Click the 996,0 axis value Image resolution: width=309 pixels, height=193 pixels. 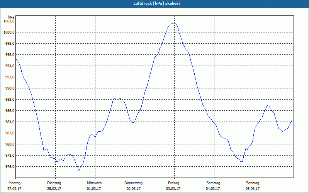pos(10,55)
